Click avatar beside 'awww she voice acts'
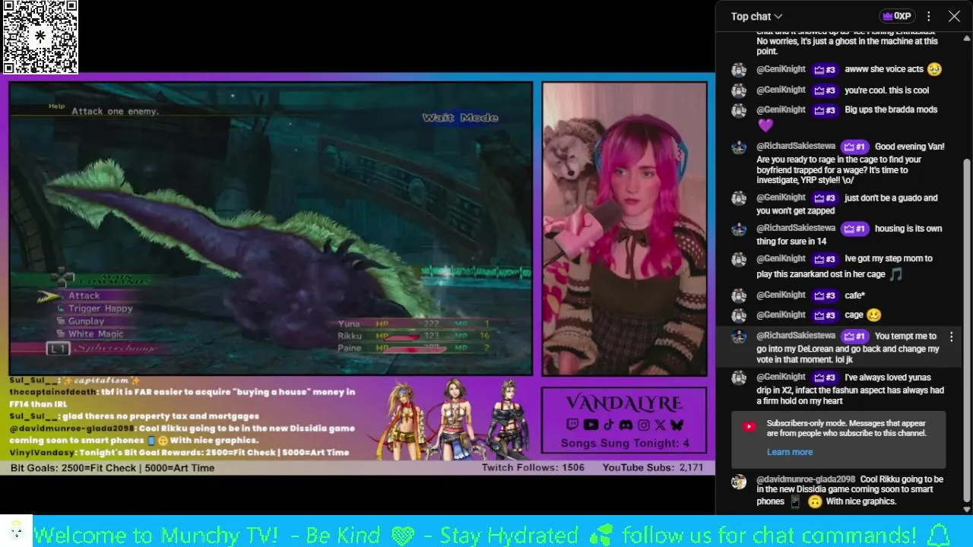The width and height of the screenshot is (973, 547). [x=738, y=70]
